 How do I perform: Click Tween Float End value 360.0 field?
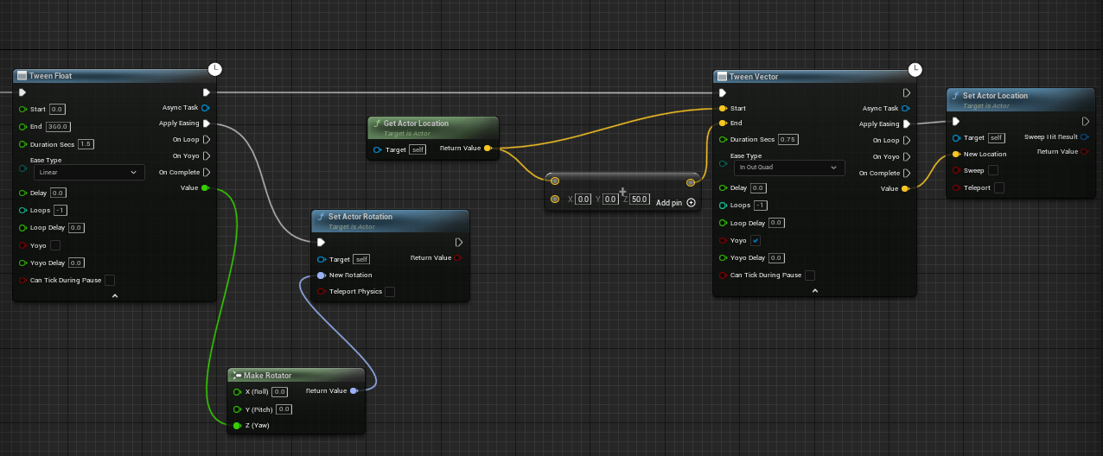pyautogui.click(x=59, y=126)
